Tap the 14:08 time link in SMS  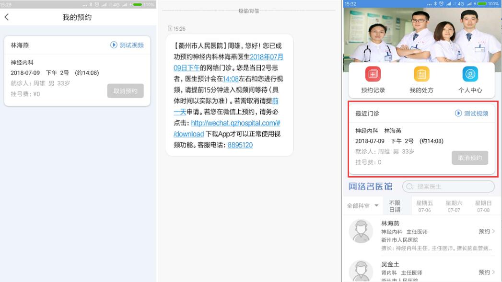click(x=231, y=79)
